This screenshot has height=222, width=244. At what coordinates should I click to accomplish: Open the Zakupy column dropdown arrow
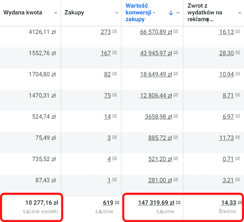(117, 13)
